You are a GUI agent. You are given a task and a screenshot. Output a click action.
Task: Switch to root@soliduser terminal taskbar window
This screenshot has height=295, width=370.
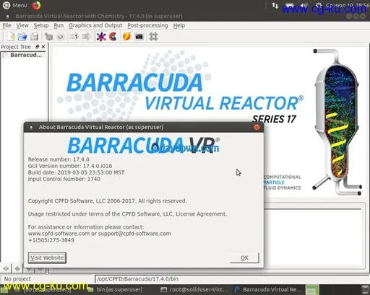coord(194,289)
